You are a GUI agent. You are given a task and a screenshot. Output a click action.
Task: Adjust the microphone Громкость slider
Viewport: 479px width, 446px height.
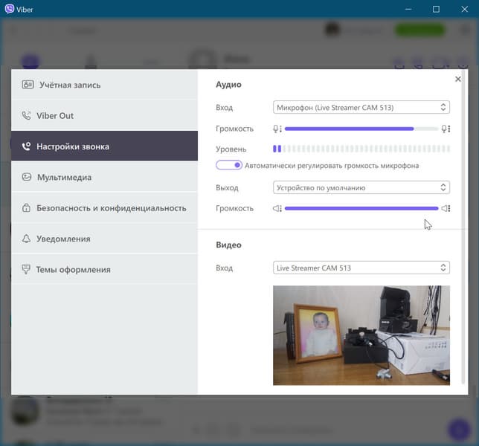pyautogui.click(x=361, y=129)
